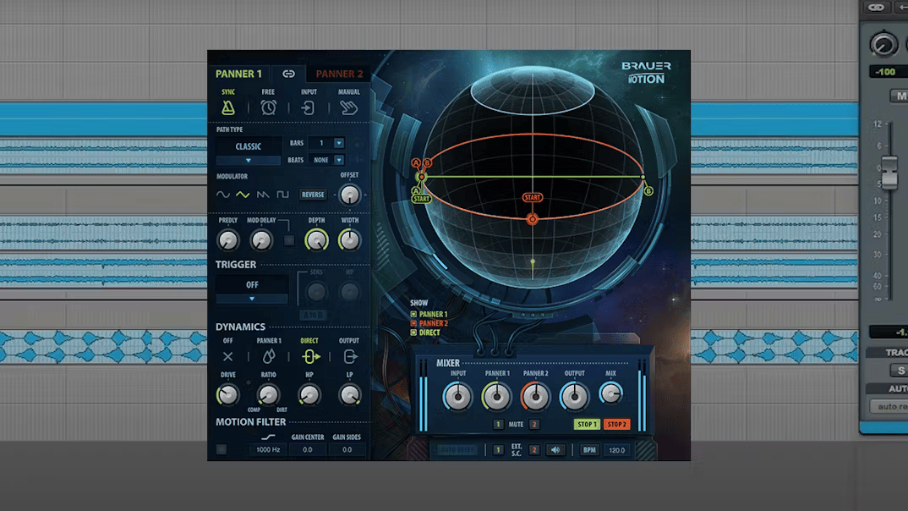Toggle the Motion Filter enable square
Viewport: 908px width, 511px height.
222,449
